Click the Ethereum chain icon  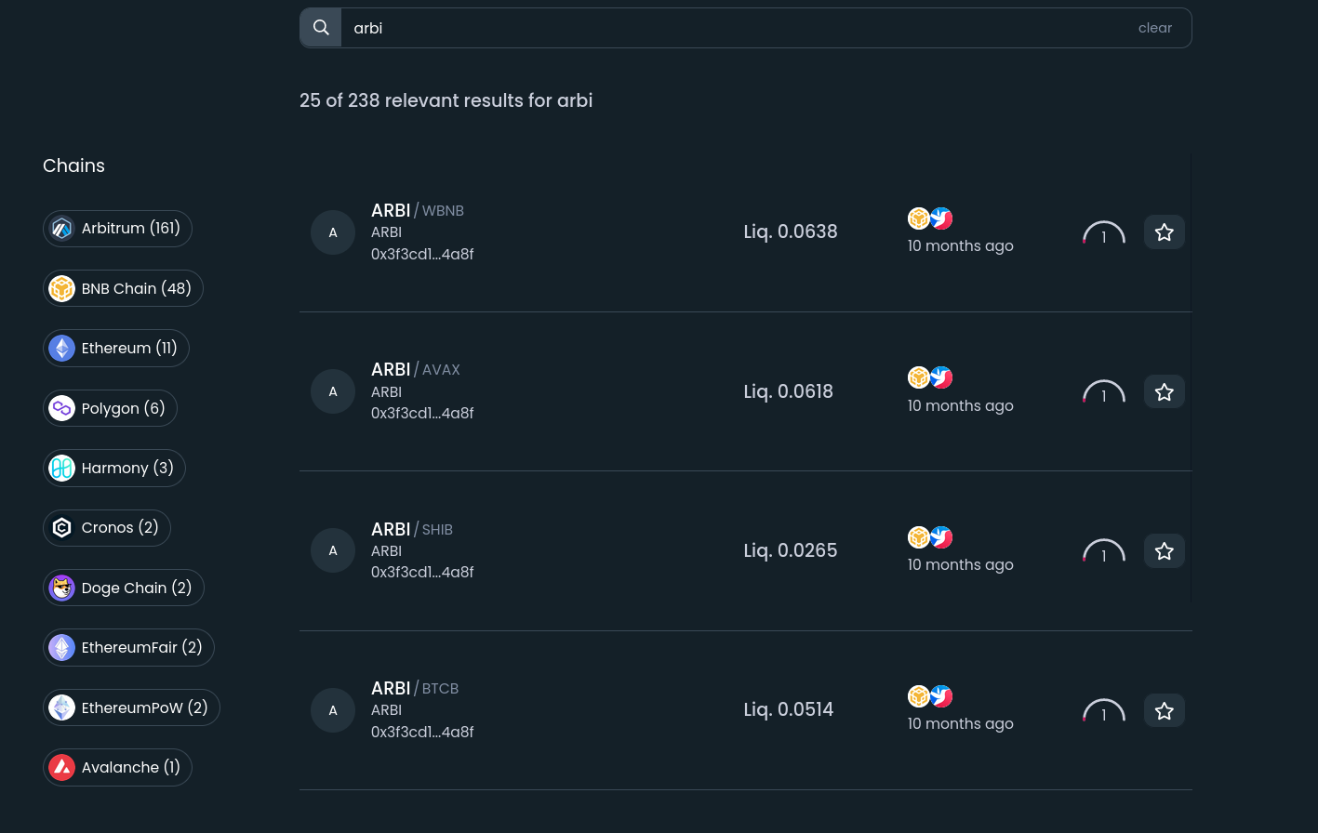point(62,349)
